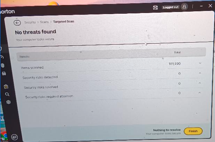This screenshot has width=215, height=142.
Task: Click the account profile avatar icon
Action: (x=184, y=7)
